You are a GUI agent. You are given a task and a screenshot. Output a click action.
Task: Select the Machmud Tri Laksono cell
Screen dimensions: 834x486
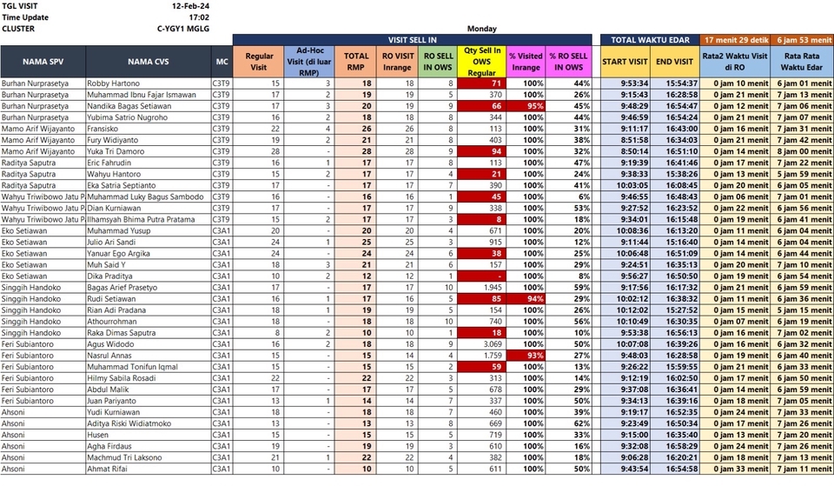[149, 458]
